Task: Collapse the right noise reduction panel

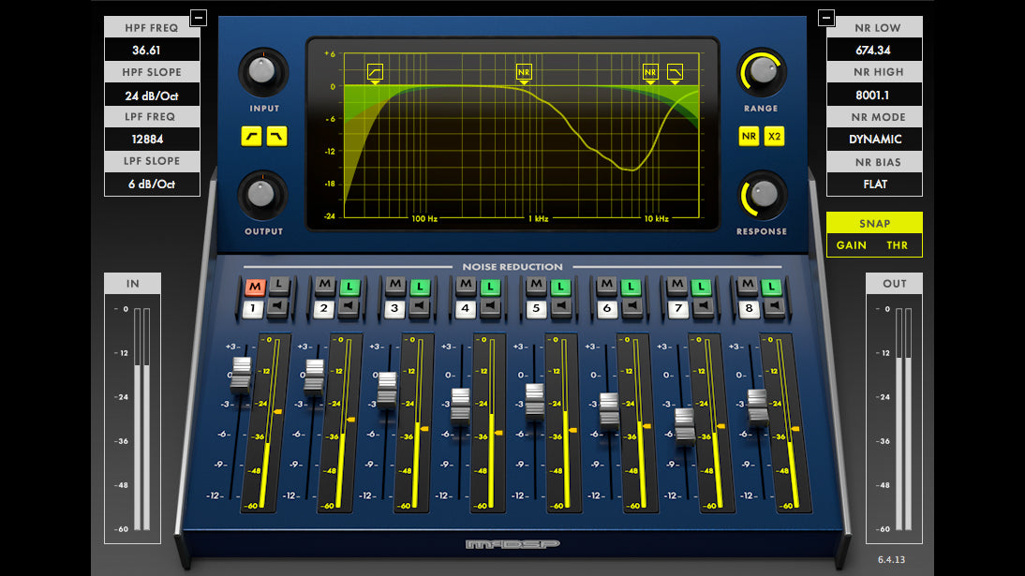Action: pyautogui.click(x=825, y=16)
